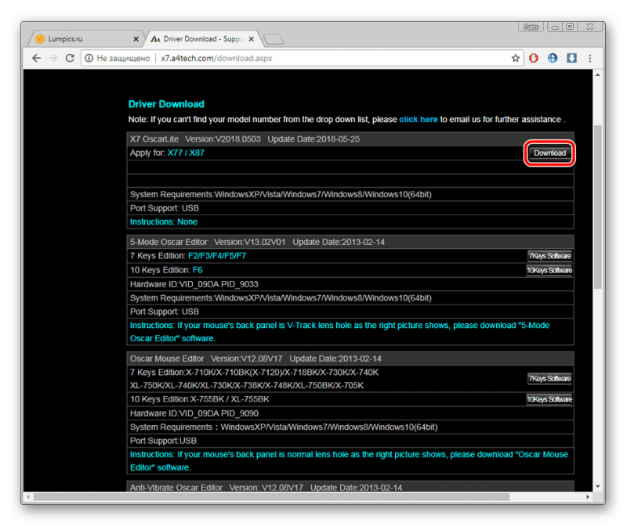Reload the page with the refresh icon
Image resolution: width=627 pixels, height=526 pixels.
click(70, 58)
